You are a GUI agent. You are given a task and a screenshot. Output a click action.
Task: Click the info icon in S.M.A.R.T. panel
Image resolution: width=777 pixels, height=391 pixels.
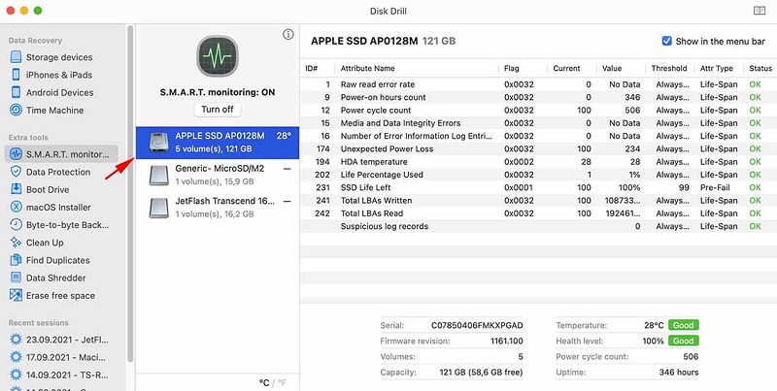pyautogui.click(x=287, y=34)
